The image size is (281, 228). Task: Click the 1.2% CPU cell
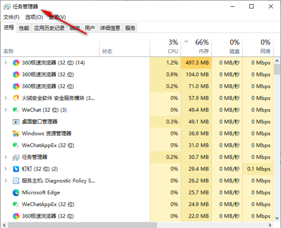click(165, 63)
